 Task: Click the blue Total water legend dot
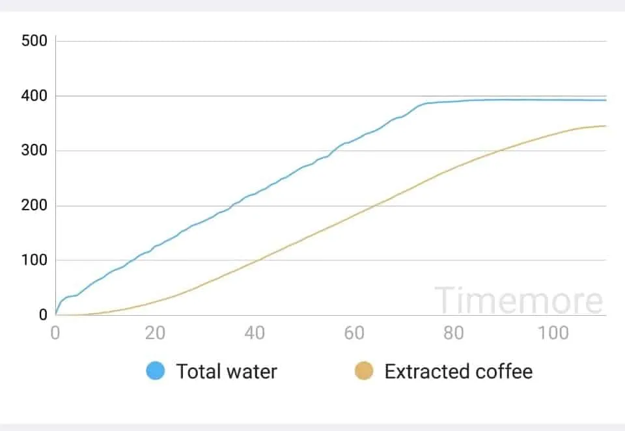pos(155,372)
